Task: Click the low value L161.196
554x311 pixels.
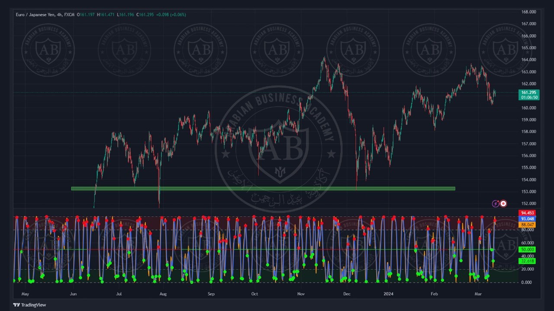Action: pos(126,15)
